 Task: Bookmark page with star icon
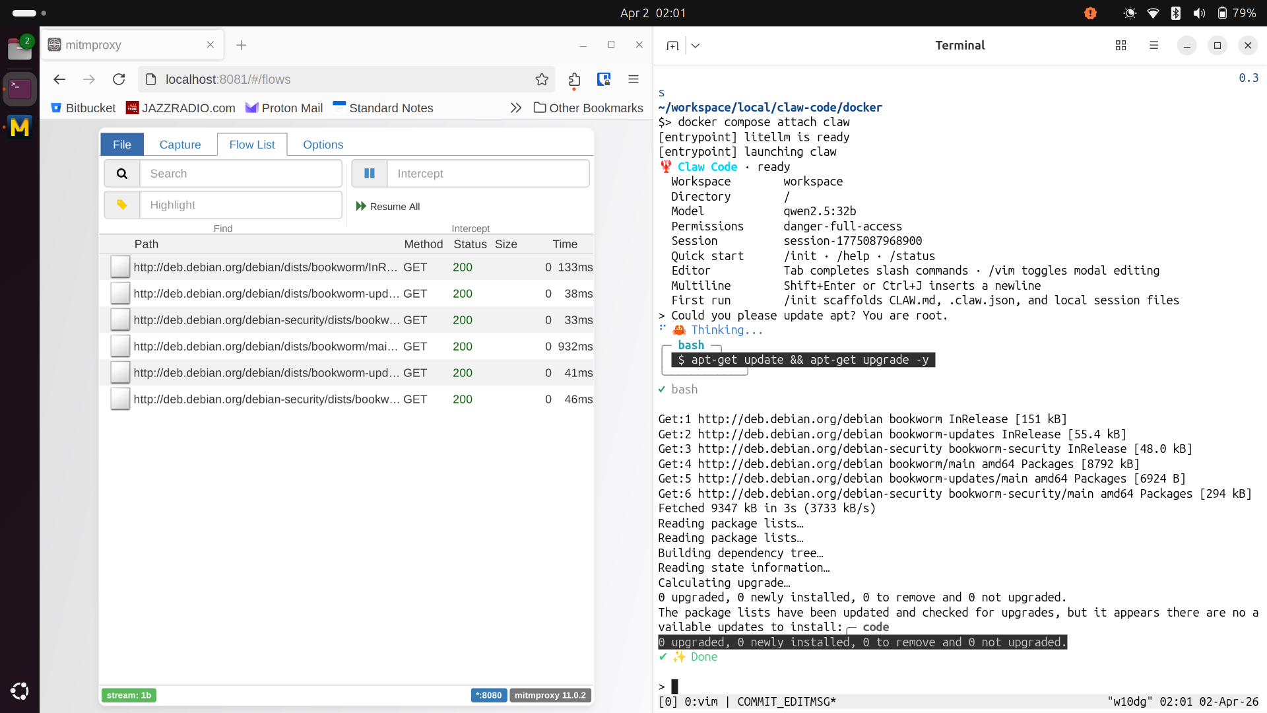tap(542, 79)
